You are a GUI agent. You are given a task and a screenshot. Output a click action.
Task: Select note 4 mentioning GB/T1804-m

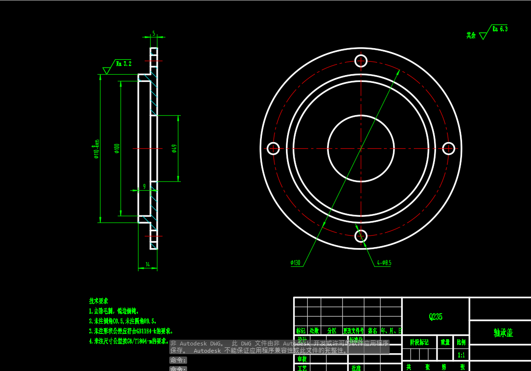point(129,341)
